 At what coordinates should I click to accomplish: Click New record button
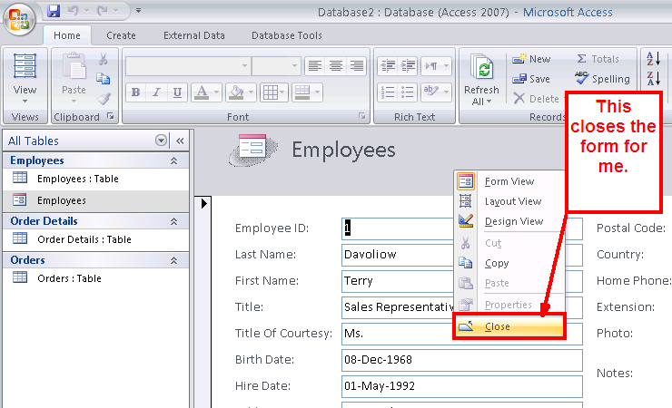pyautogui.click(x=532, y=59)
